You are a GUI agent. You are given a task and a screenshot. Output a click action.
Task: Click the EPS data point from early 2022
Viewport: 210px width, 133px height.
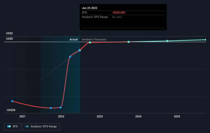pos(70,57)
